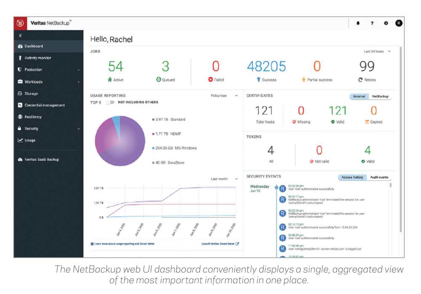Viewport: 421px width, 294px height.
Task: Open Dashboard in the sidebar
Action: [x=48, y=46]
